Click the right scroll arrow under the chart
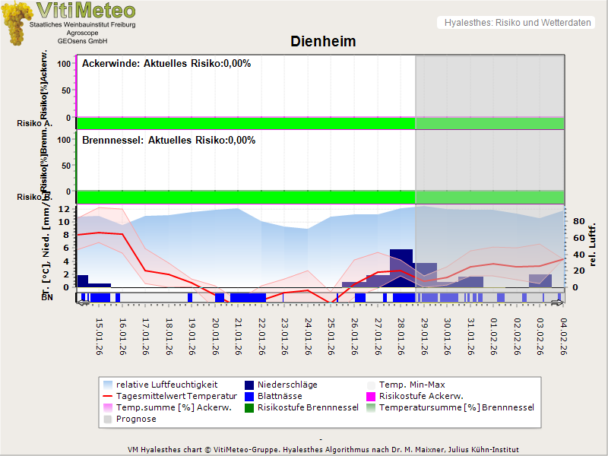 [557, 303]
